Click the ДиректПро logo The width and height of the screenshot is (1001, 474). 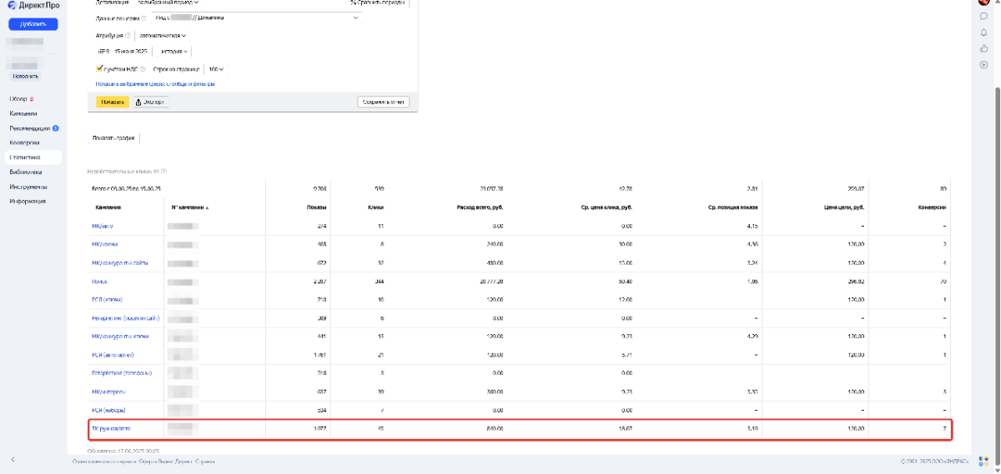point(34,6)
